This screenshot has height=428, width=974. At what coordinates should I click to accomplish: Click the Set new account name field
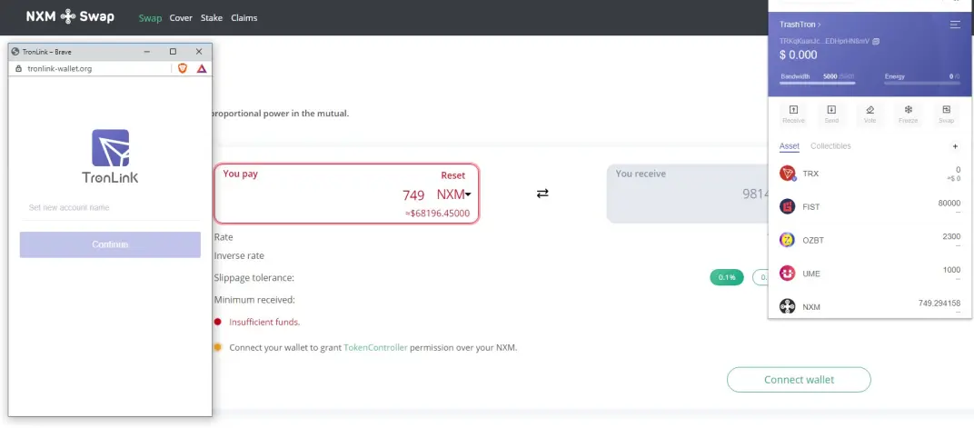110,207
